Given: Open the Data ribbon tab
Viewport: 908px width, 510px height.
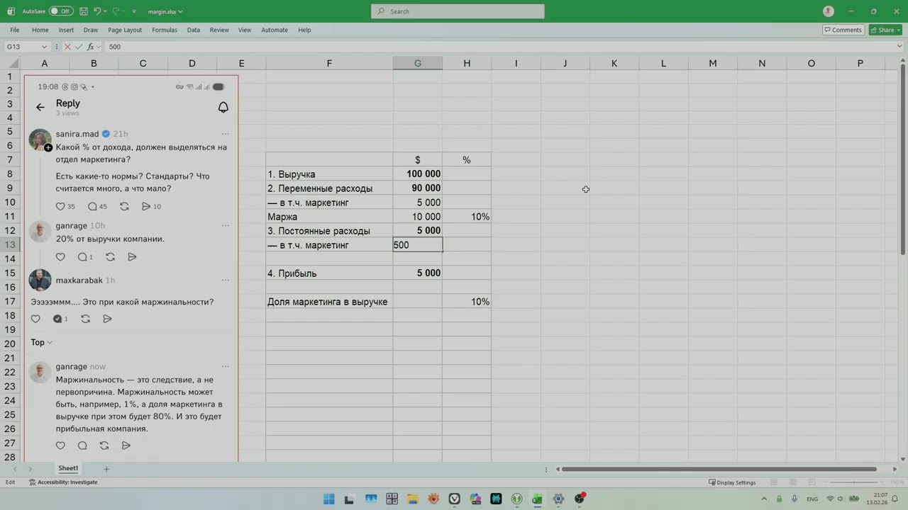Looking at the screenshot, I should click(193, 30).
